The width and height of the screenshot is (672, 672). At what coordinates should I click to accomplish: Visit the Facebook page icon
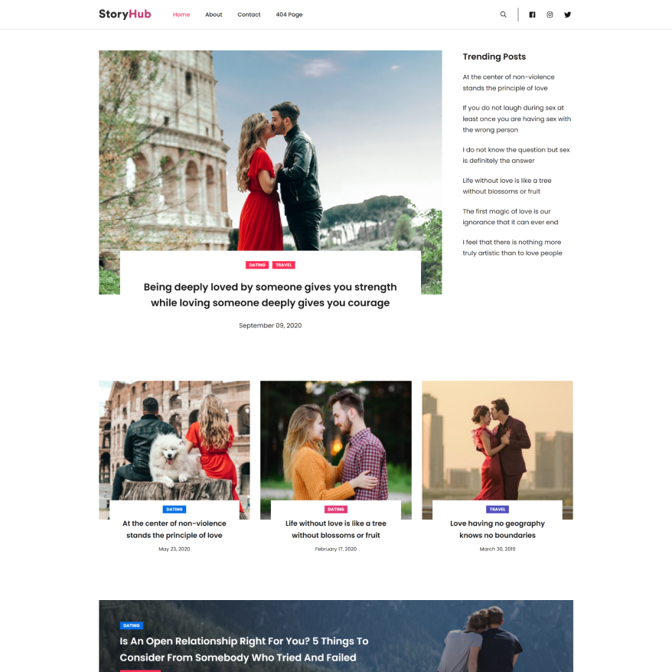coord(532,14)
